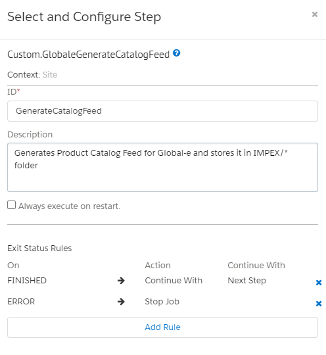Click the Select and Configure Step title

tap(84, 17)
